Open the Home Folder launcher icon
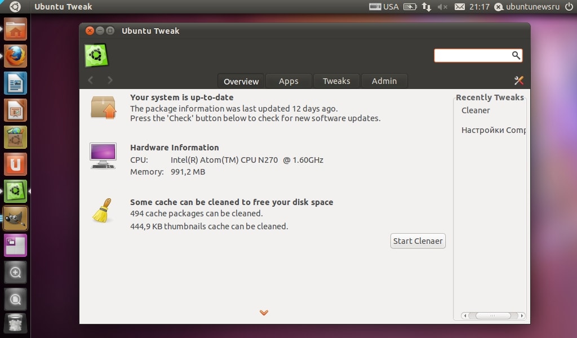Image resolution: width=577 pixels, height=338 pixels. coord(15,29)
